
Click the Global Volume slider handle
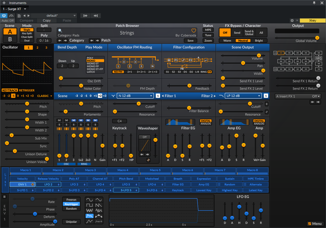pyautogui.click(x=317, y=38)
